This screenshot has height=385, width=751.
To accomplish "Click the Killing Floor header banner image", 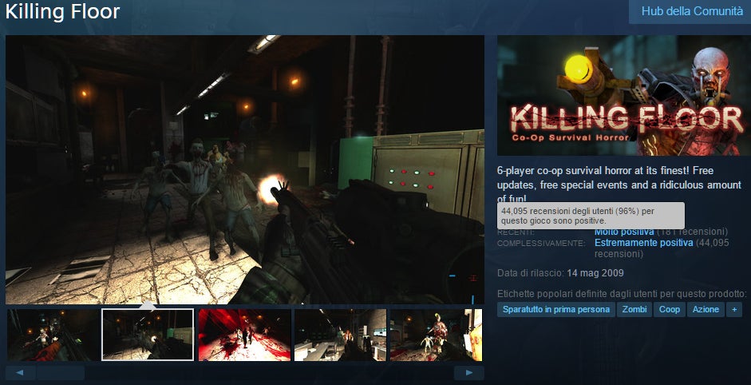I will tap(624, 95).
